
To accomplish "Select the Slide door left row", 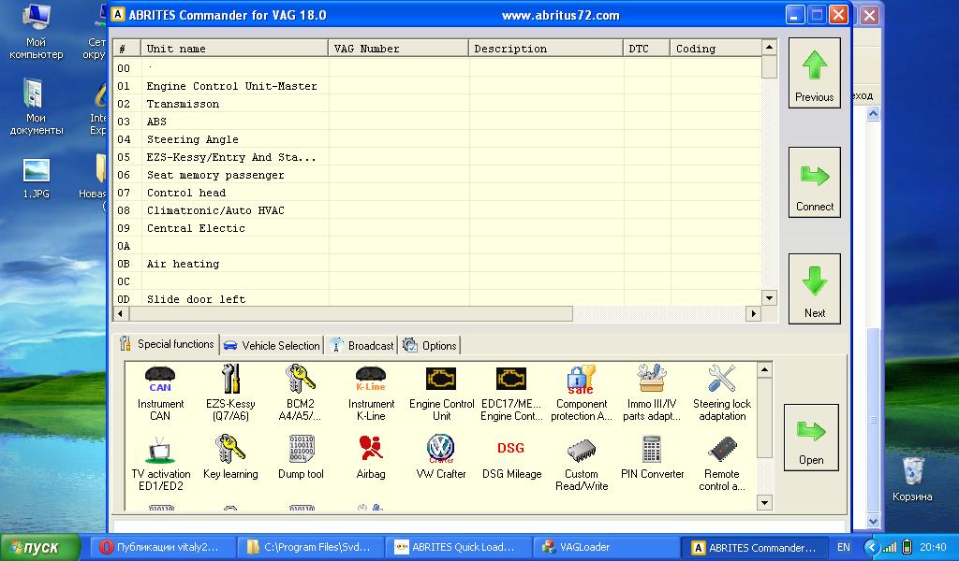I will [x=437, y=298].
